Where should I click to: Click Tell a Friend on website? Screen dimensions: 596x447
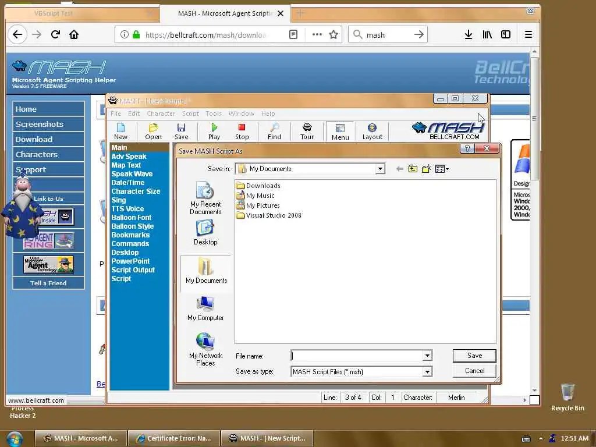click(x=48, y=283)
